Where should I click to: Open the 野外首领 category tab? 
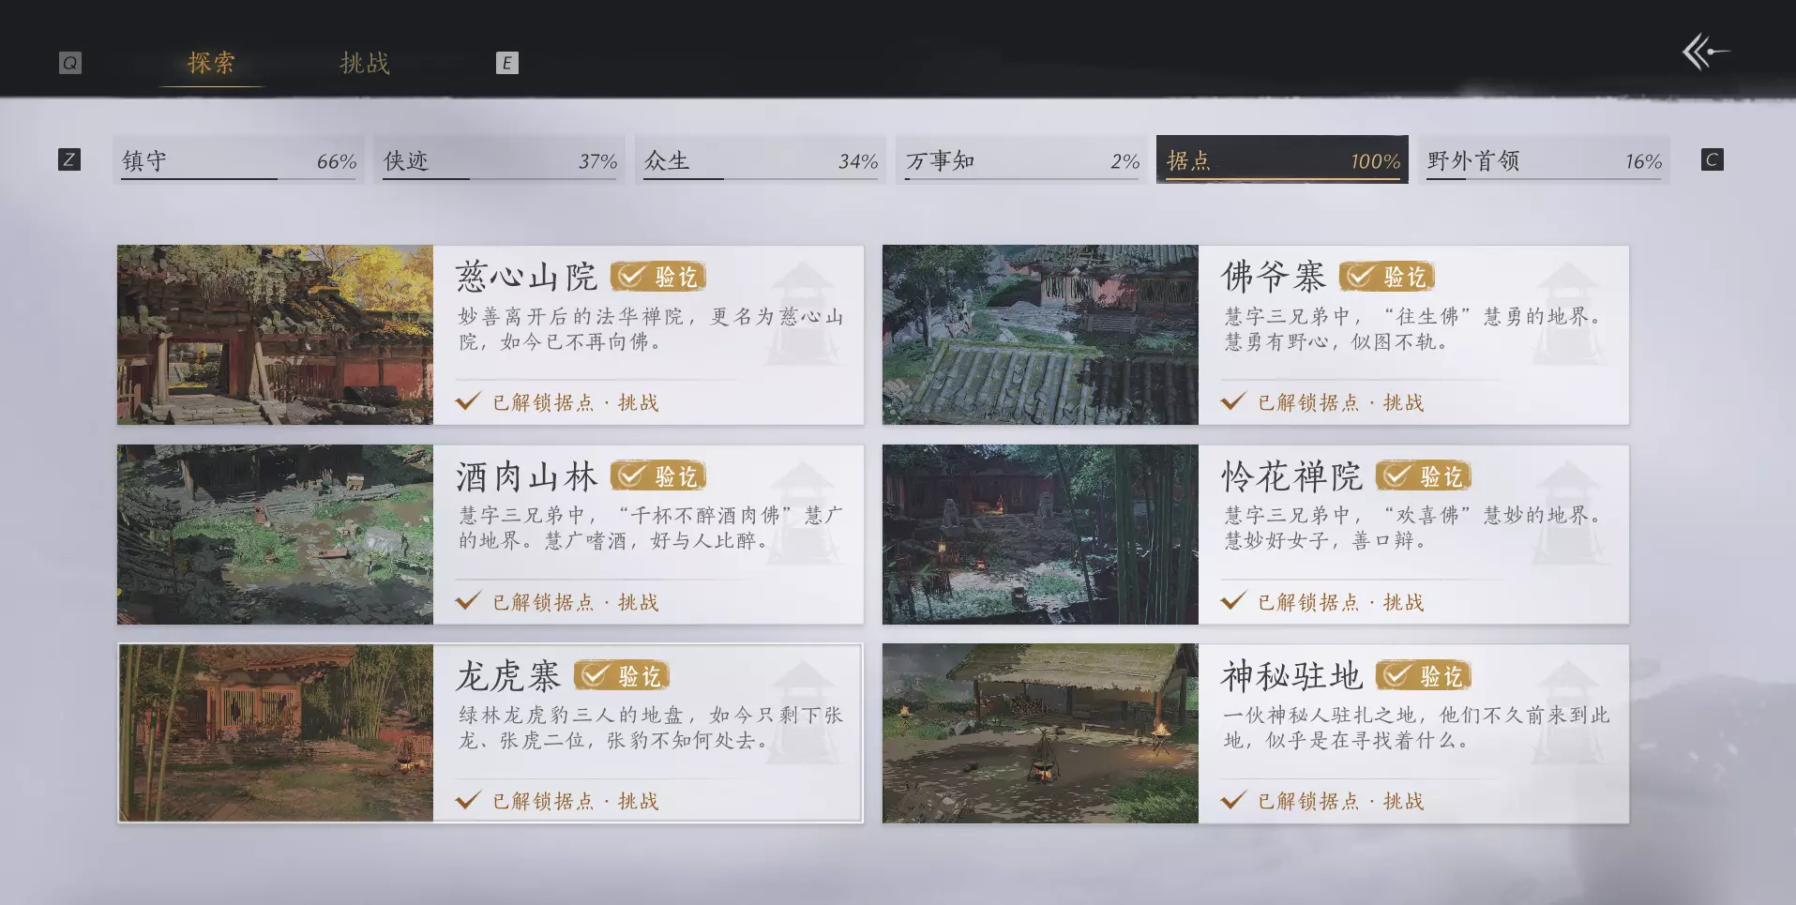(1544, 159)
